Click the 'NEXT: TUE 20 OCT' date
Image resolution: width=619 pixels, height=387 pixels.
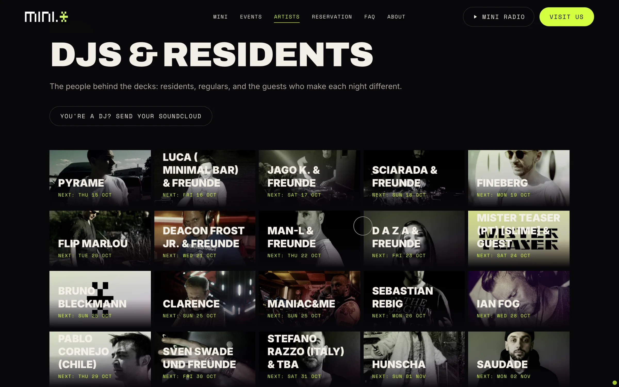tap(85, 256)
